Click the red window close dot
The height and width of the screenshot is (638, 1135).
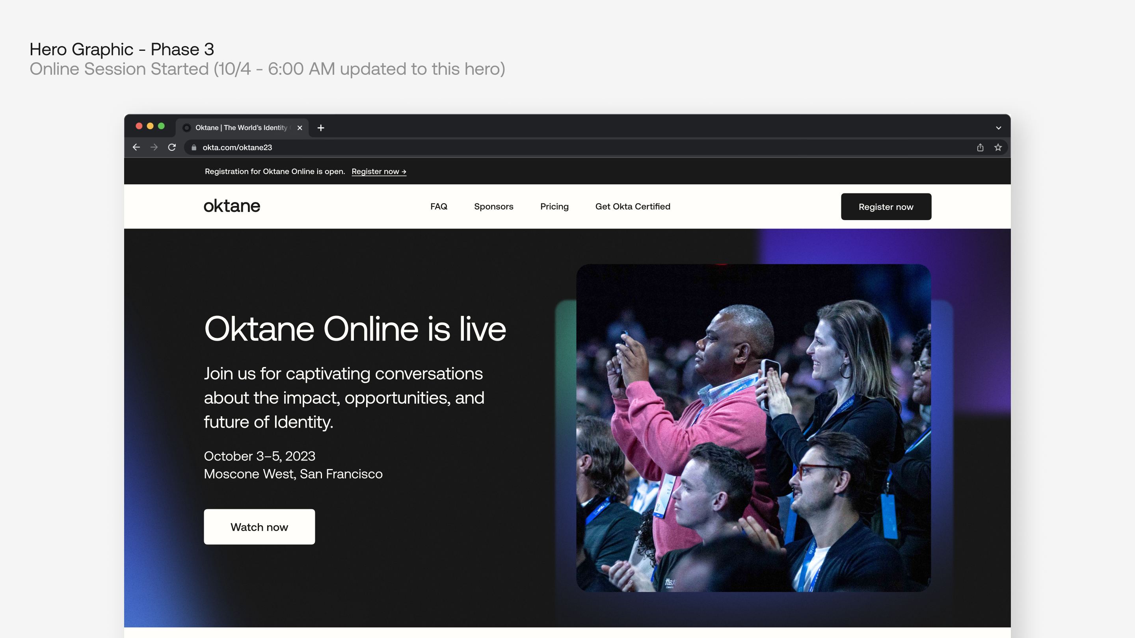coord(139,126)
